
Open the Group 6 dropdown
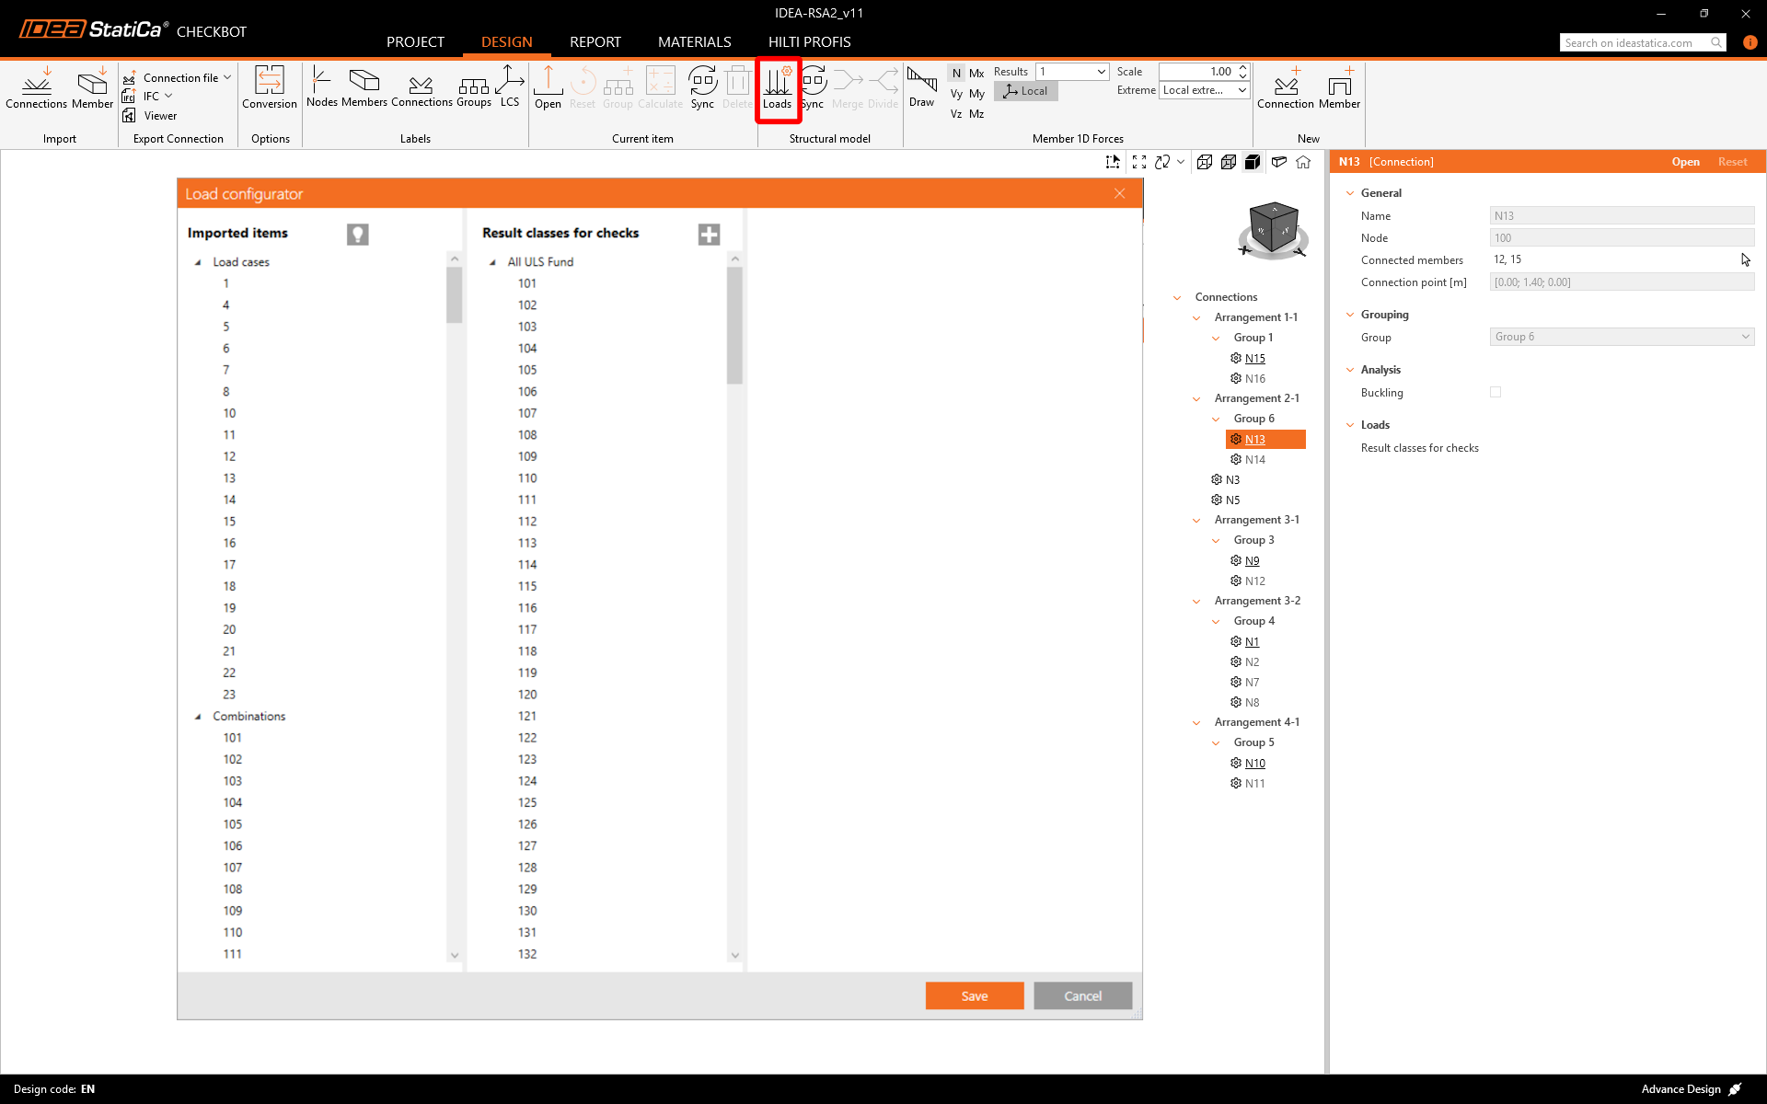click(1622, 337)
